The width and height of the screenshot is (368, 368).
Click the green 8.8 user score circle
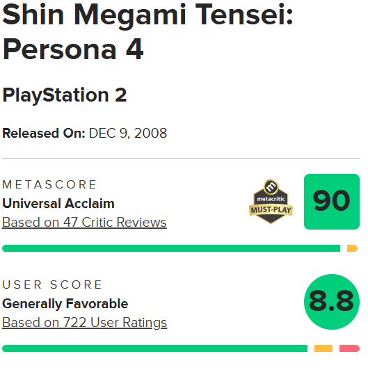click(332, 302)
